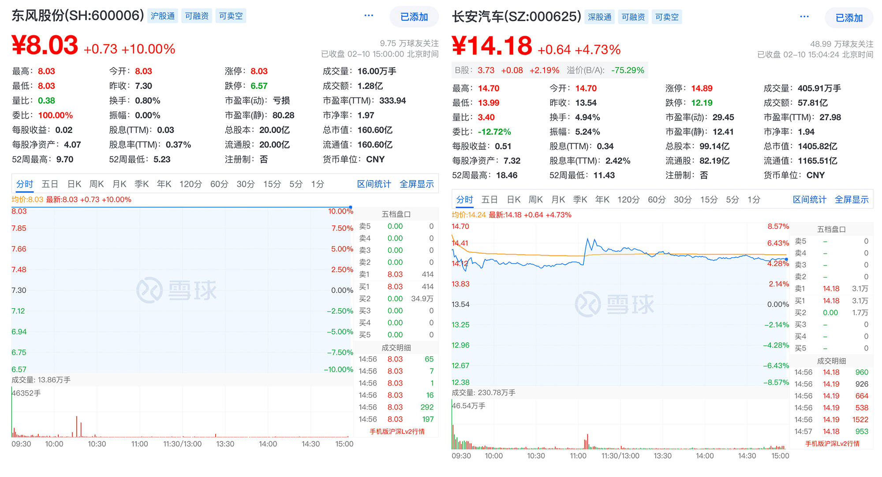The height and width of the screenshot is (477, 882).
Task: Select 15分 interval in 东风股份 chart
Action: pos(272,184)
